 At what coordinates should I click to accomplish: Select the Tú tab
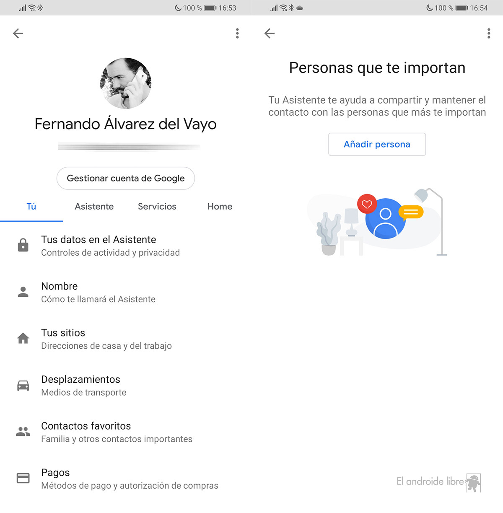click(31, 207)
